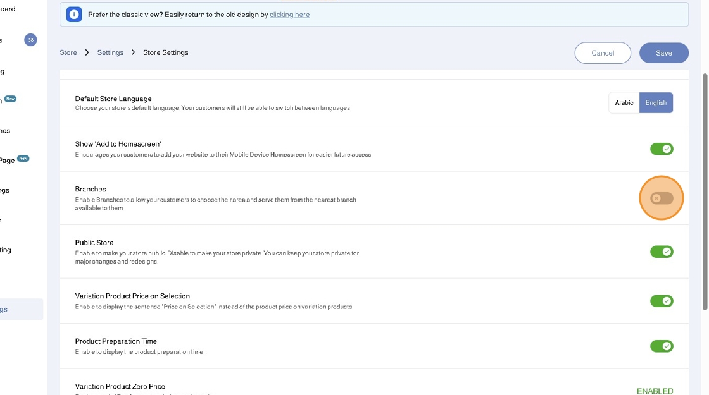Click the chevron arrow after Settings breadcrumb
The width and height of the screenshot is (709, 395).
click(x=134, y=52)
